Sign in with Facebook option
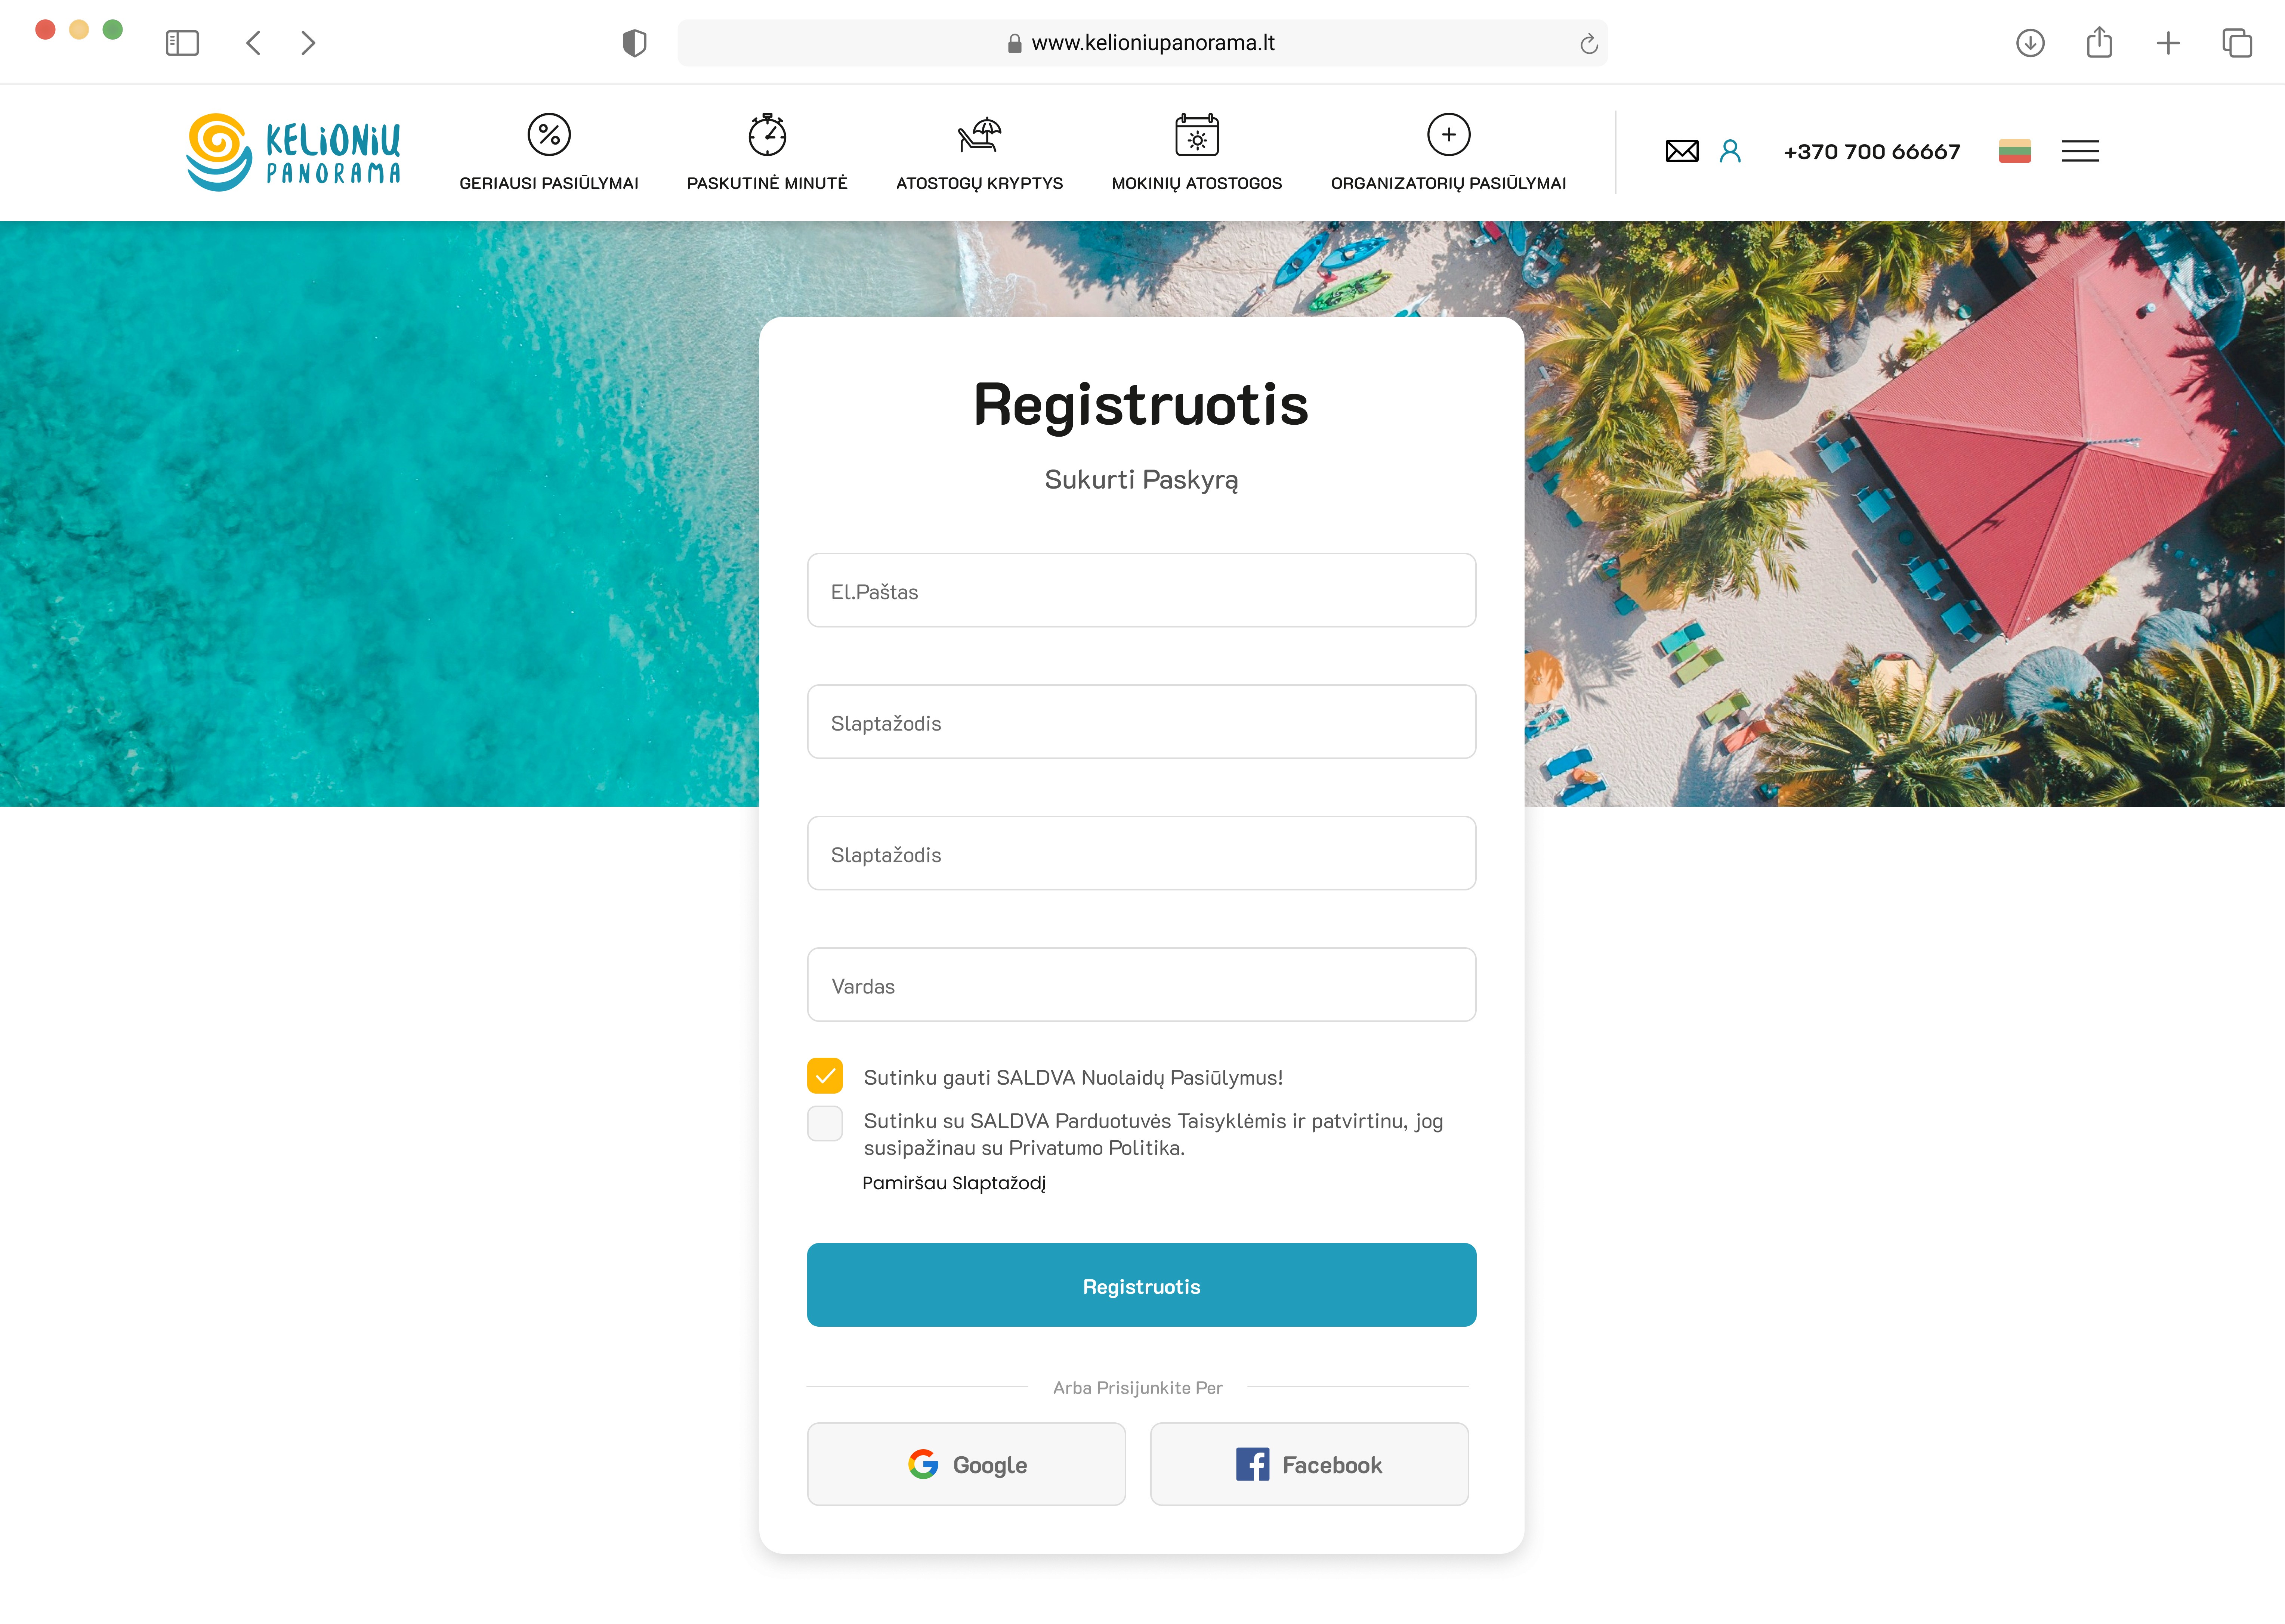 1311,1462
